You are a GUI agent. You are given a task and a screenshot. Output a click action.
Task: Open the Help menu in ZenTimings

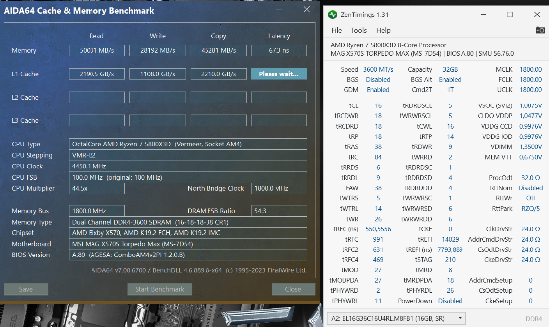tap(383, 30)
